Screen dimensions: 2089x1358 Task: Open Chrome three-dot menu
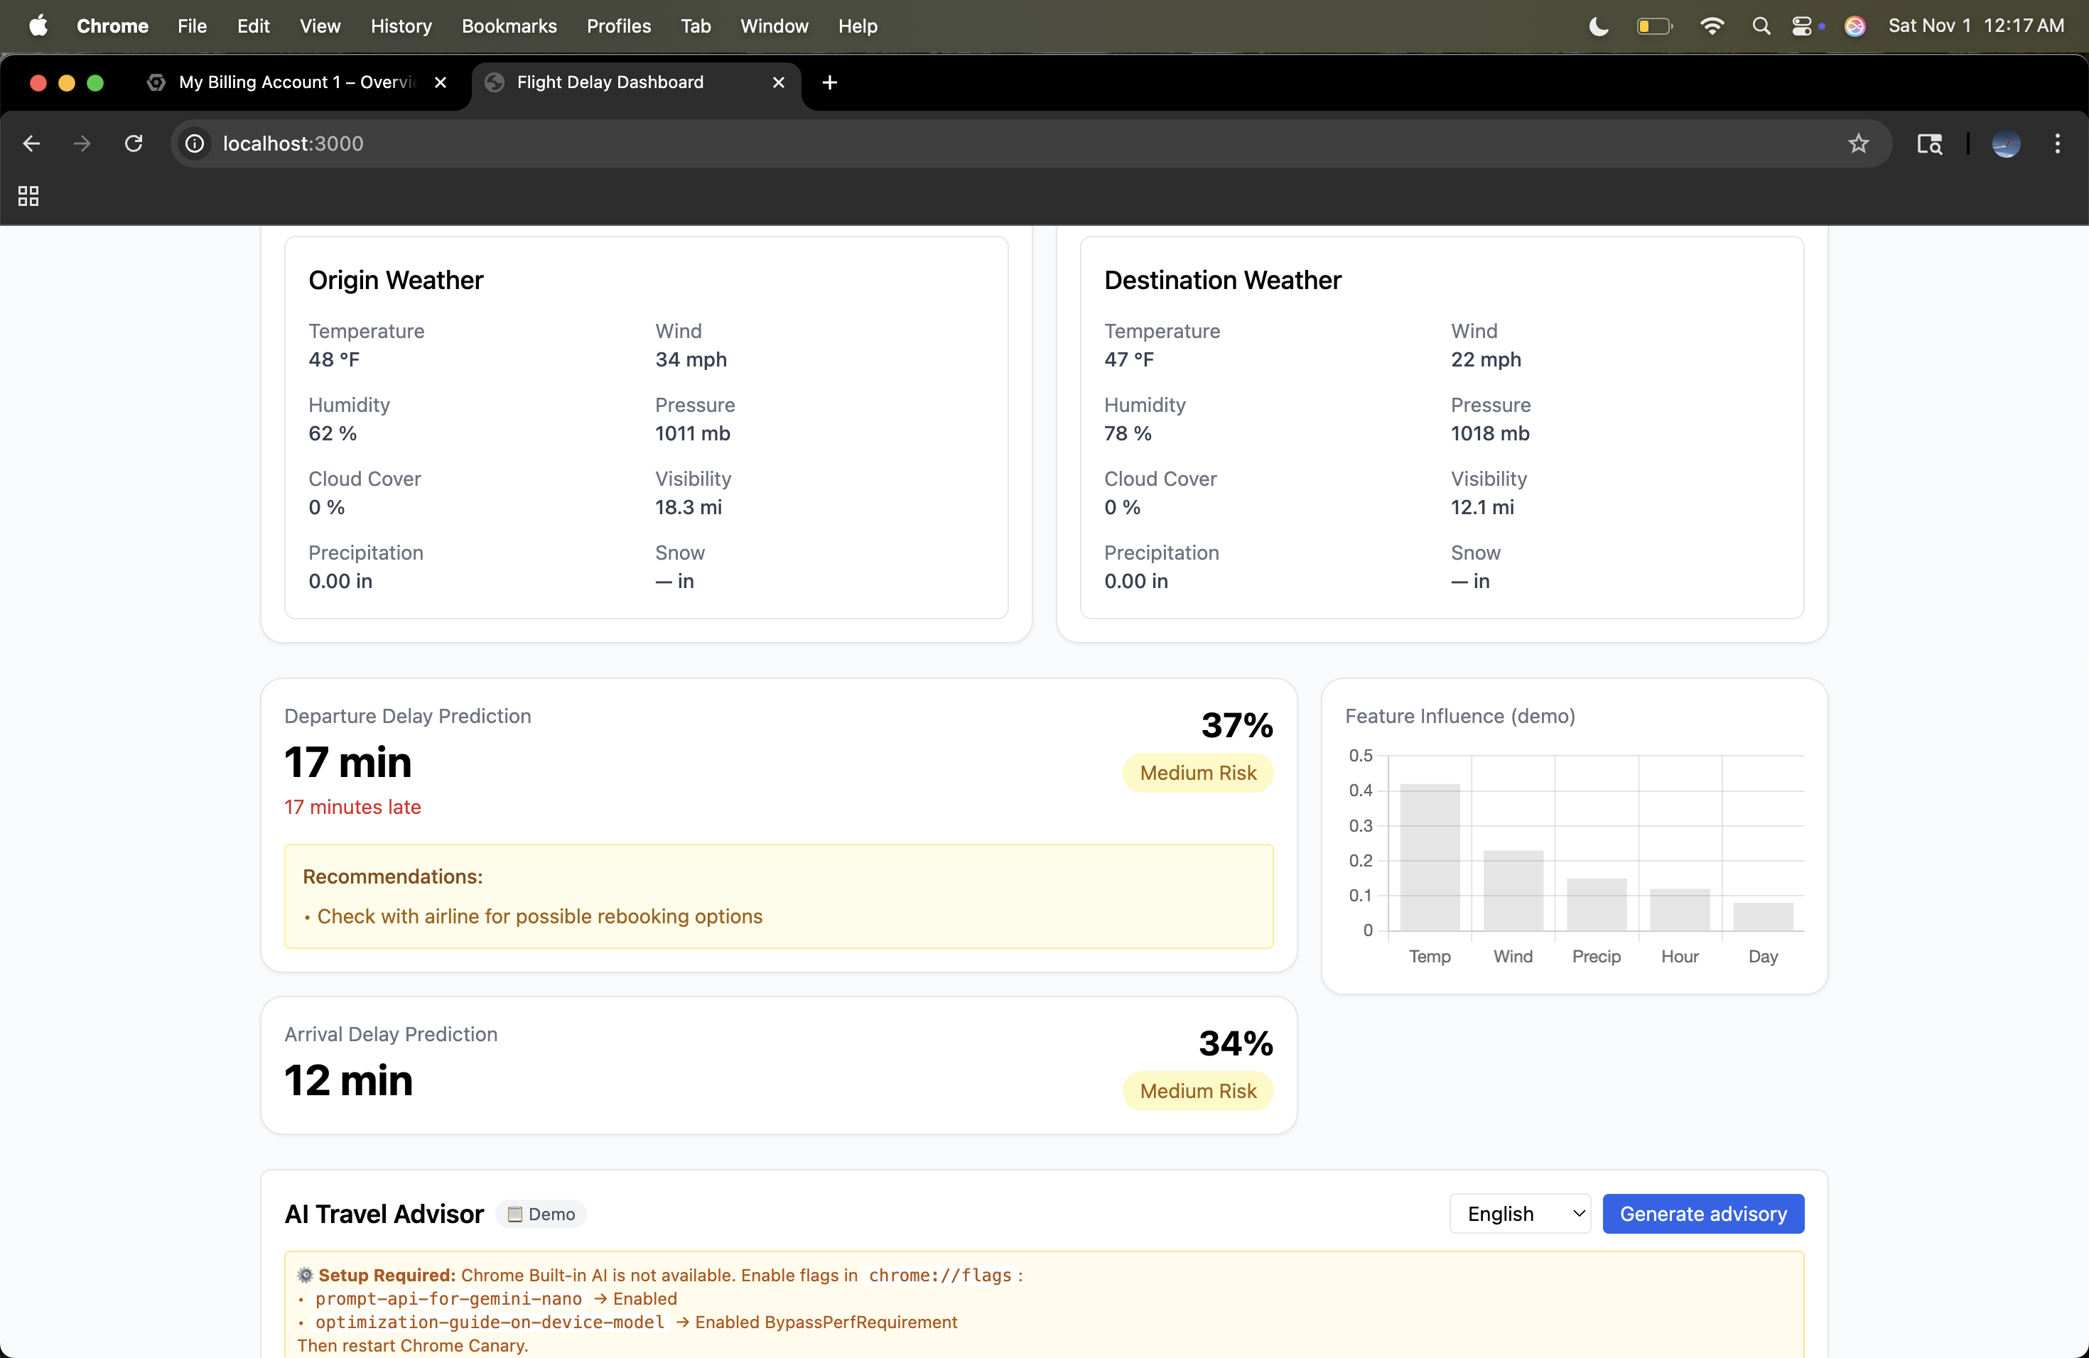point(2058,143)
